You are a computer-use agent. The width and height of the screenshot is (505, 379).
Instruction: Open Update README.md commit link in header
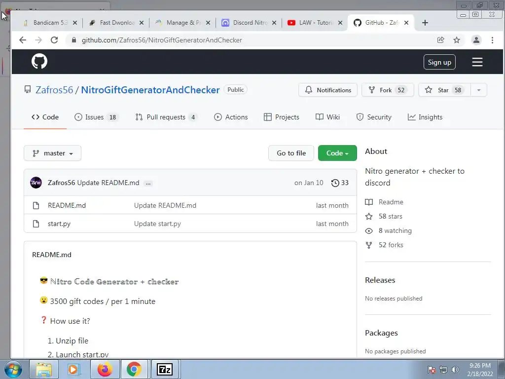(x=108, y=183)
